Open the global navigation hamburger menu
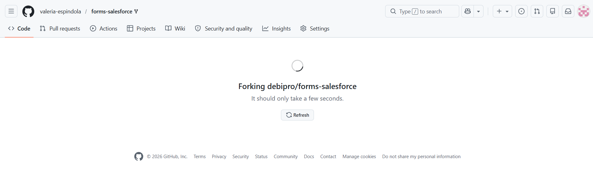This screenshot has width=593, height=179. (11, 11)
